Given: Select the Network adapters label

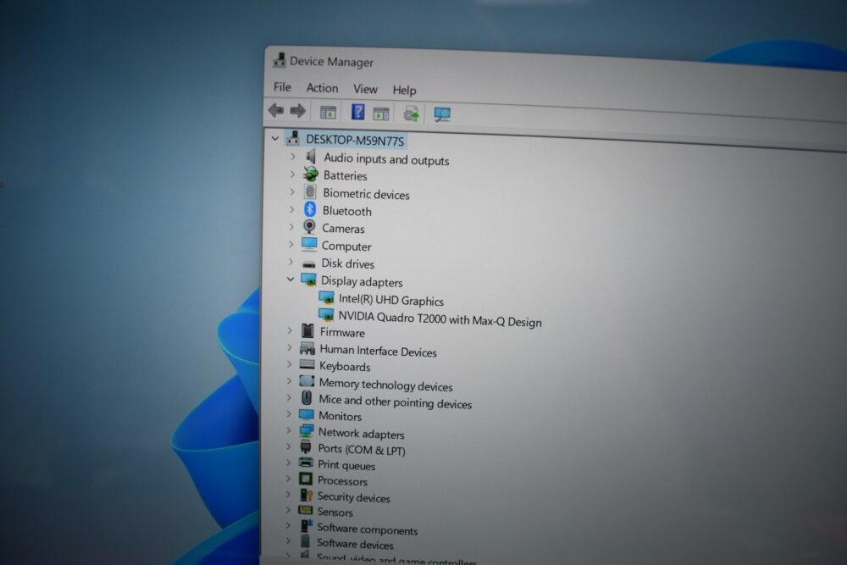Looking at the screenshot, I should pyautogui.click(x=362, y=433).
